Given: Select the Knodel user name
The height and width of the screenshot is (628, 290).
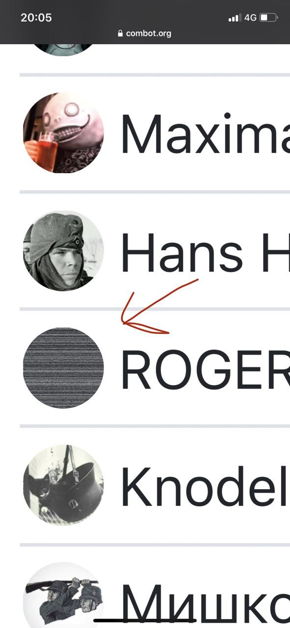Looking at the screenshot, I should (x=205, y=487).
